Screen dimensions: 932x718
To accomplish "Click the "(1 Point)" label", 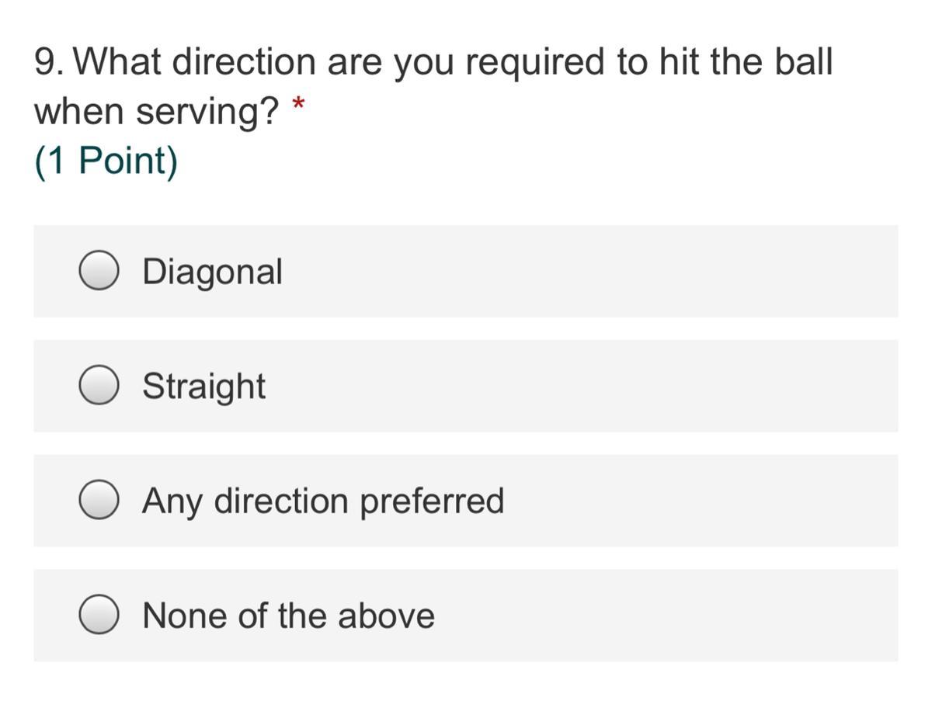I will click(x=106, y=161).
